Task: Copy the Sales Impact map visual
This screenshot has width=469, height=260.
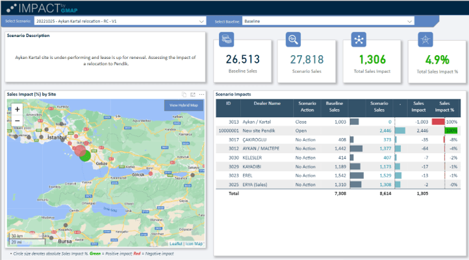Action: click(184, 95)
